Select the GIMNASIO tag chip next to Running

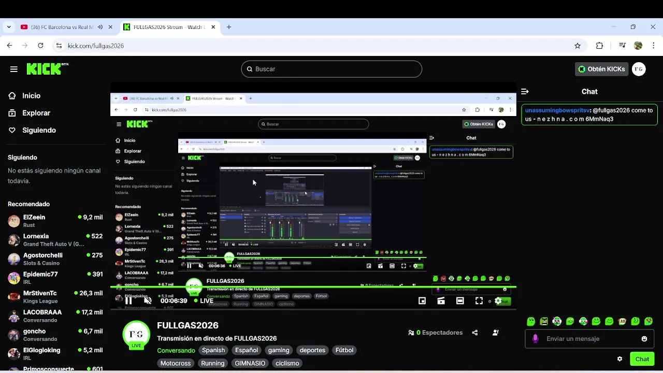click(250, 363)
